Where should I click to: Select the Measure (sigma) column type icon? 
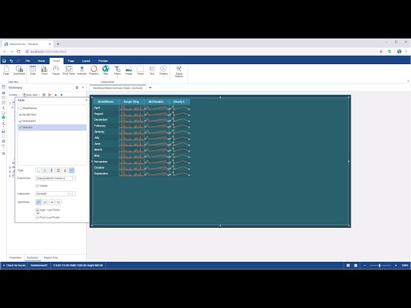(x=45, y=171)
